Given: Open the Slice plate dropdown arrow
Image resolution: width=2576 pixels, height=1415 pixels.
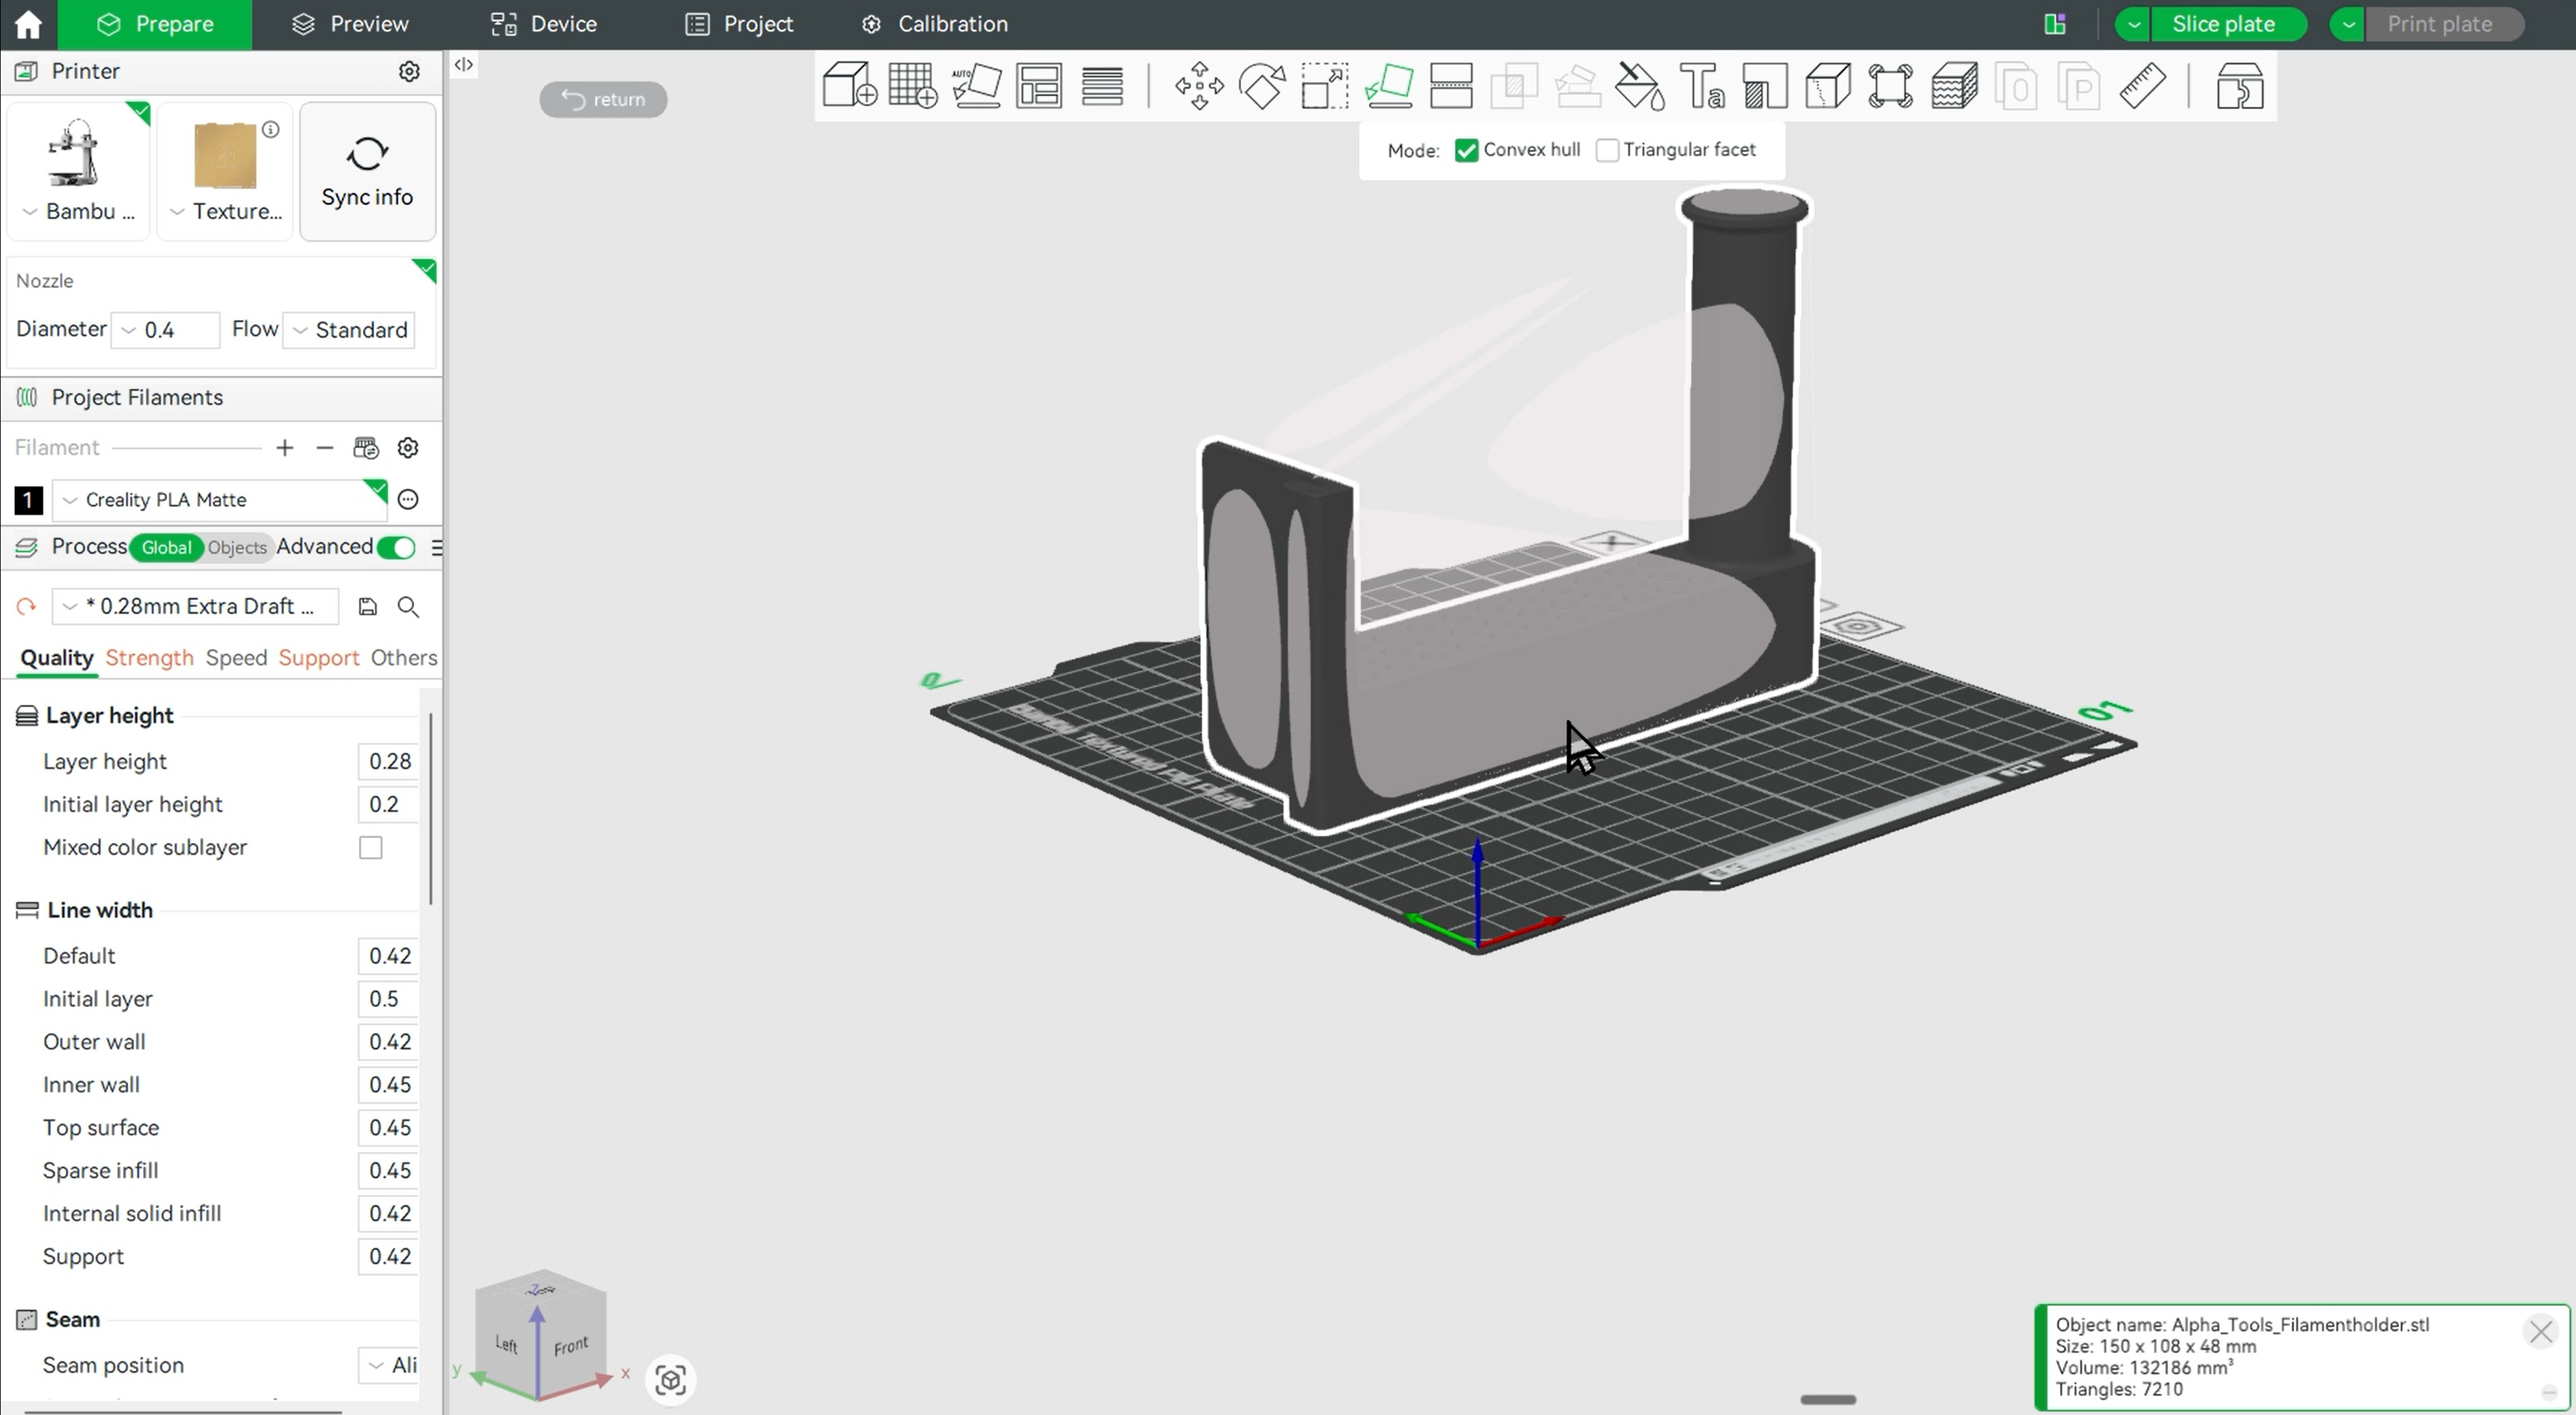Looking at the screenshot, I should (x=2133, y=24).
